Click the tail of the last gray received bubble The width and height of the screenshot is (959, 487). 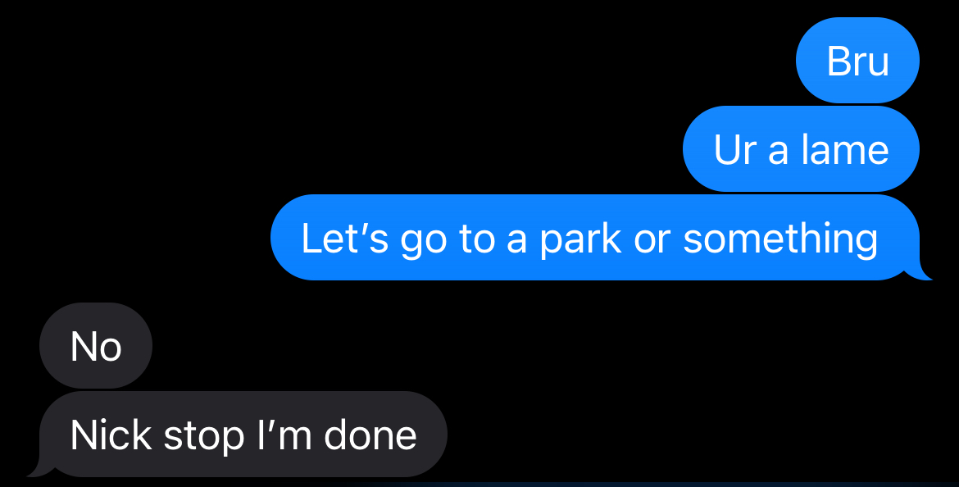pyautogui.click(x=40, y=469)
